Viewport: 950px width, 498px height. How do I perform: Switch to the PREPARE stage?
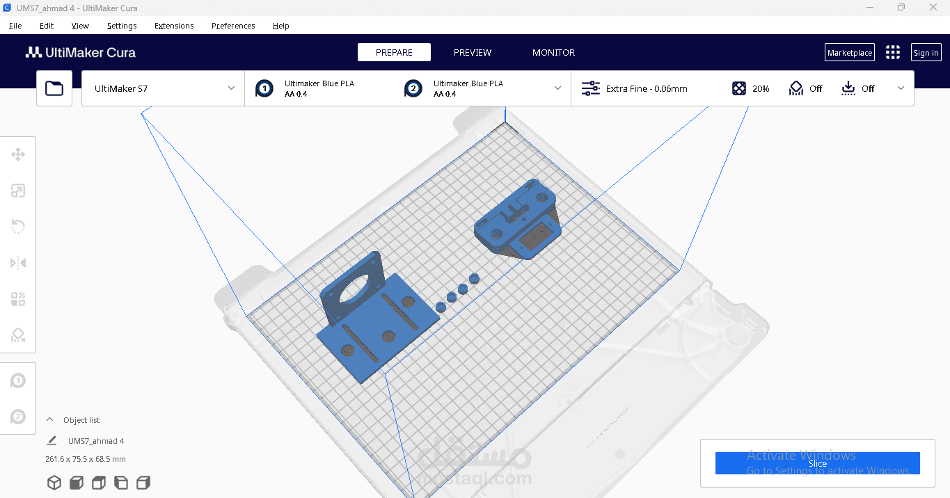[394, 52]
